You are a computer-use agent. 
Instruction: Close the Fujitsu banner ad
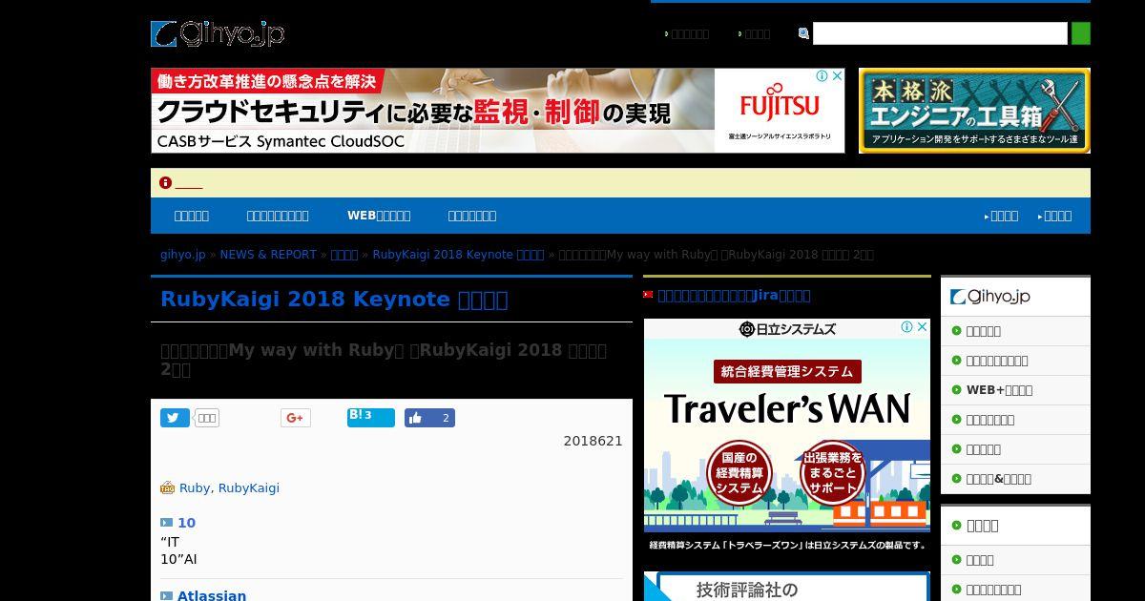pyautogui.click(x=837, y=76)
